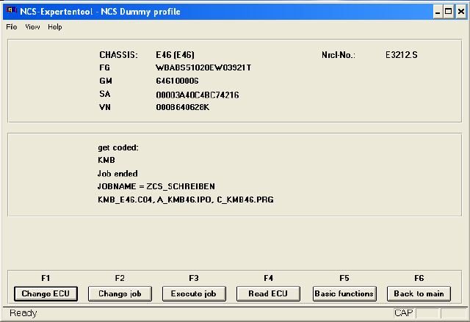Click the GM value 646100006

[177, 81]
